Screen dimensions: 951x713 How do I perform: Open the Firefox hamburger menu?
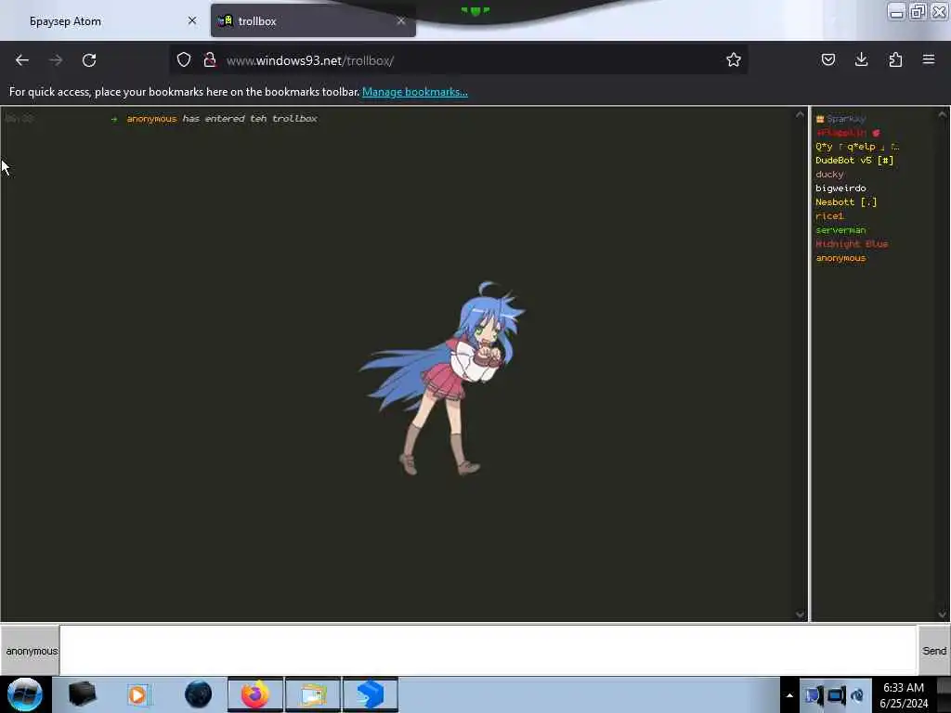[929, 59]
